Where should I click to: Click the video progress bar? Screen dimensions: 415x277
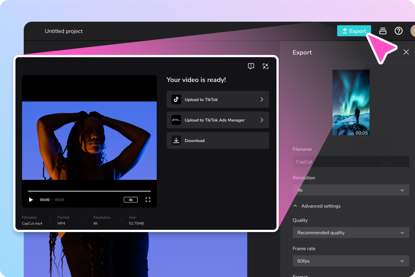[89, 191]
